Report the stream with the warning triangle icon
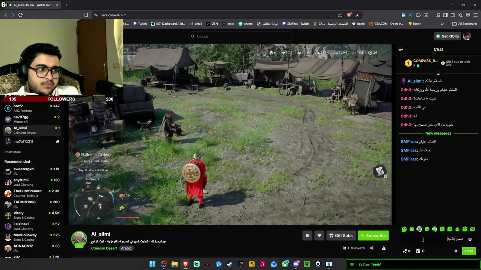The width and height of the screenshot is (481, 270). 384,248
